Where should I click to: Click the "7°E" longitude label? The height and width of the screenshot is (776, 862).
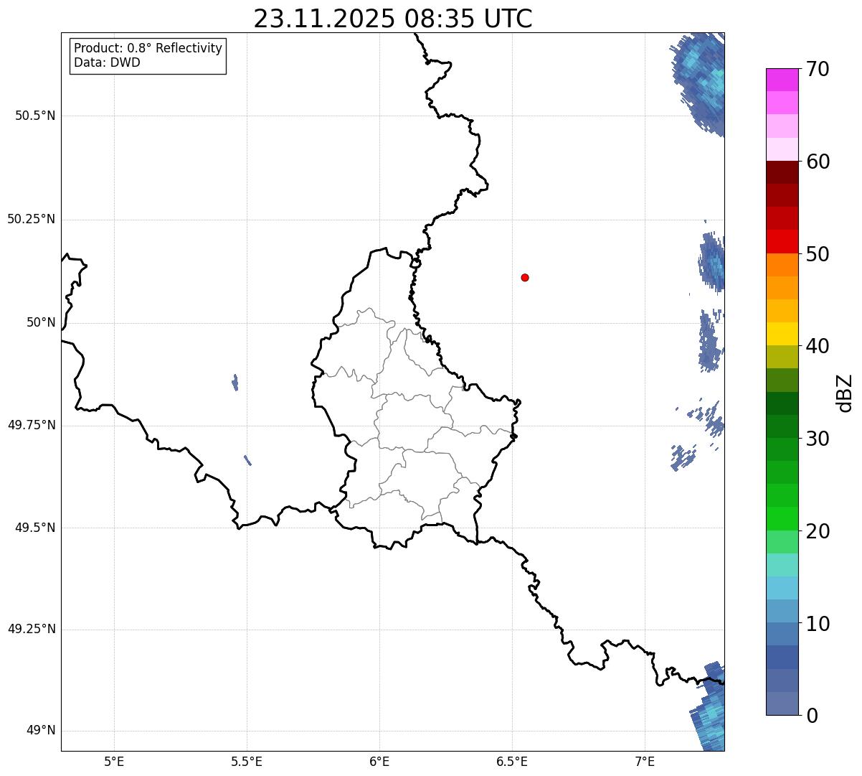tap(645, 761)
